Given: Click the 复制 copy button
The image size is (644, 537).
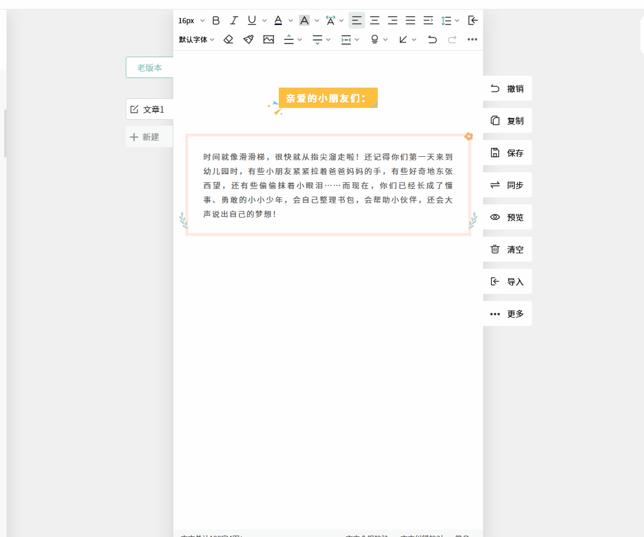Looking at the screenshot, I should (x=507, y=120).
